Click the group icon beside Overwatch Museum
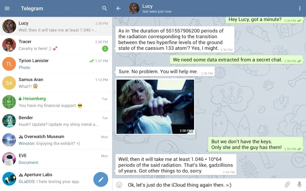This screenshot has height=191, width=306. click(21, 137)
